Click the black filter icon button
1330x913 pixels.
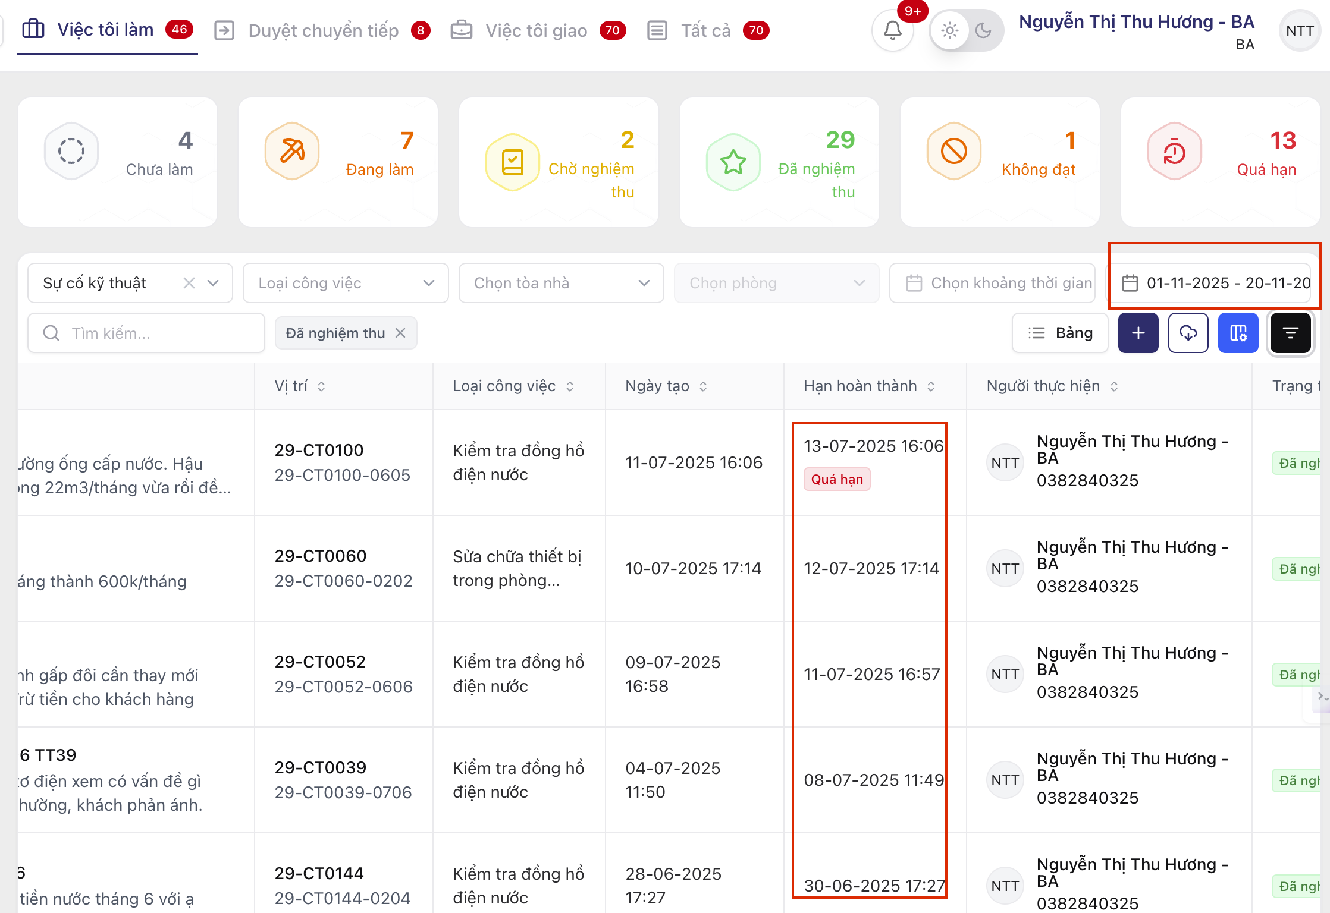[x=1290, y=333]
